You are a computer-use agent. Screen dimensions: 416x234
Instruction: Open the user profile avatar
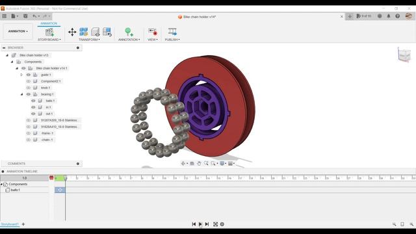[x=409, y=16]
